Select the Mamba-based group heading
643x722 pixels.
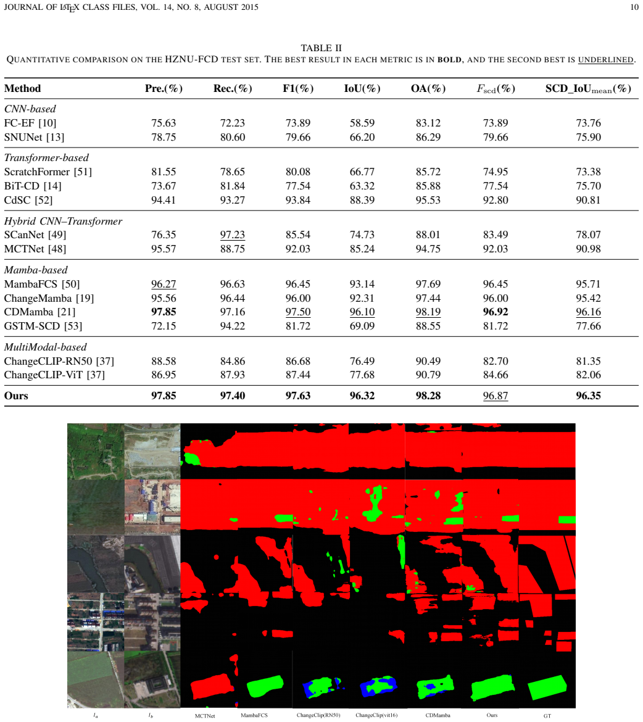click(36, 270)
